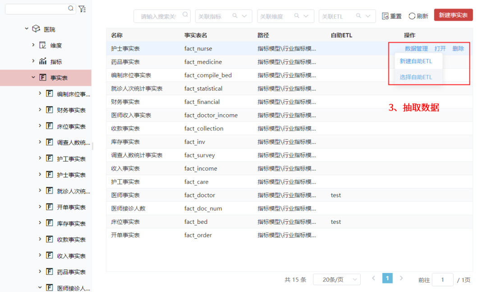The width and height of the screenshot is (487, 292).
Task: Click the F icon of 床位事实表 tree node
Action: point(50,126)
